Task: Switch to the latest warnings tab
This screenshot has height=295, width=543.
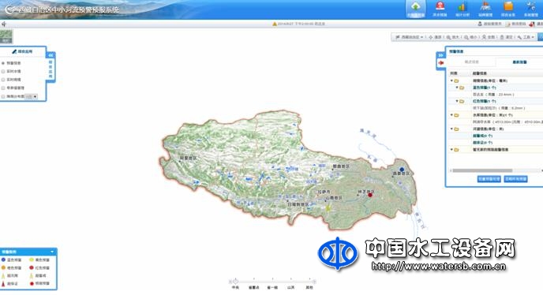Action: tap(519, 62)
